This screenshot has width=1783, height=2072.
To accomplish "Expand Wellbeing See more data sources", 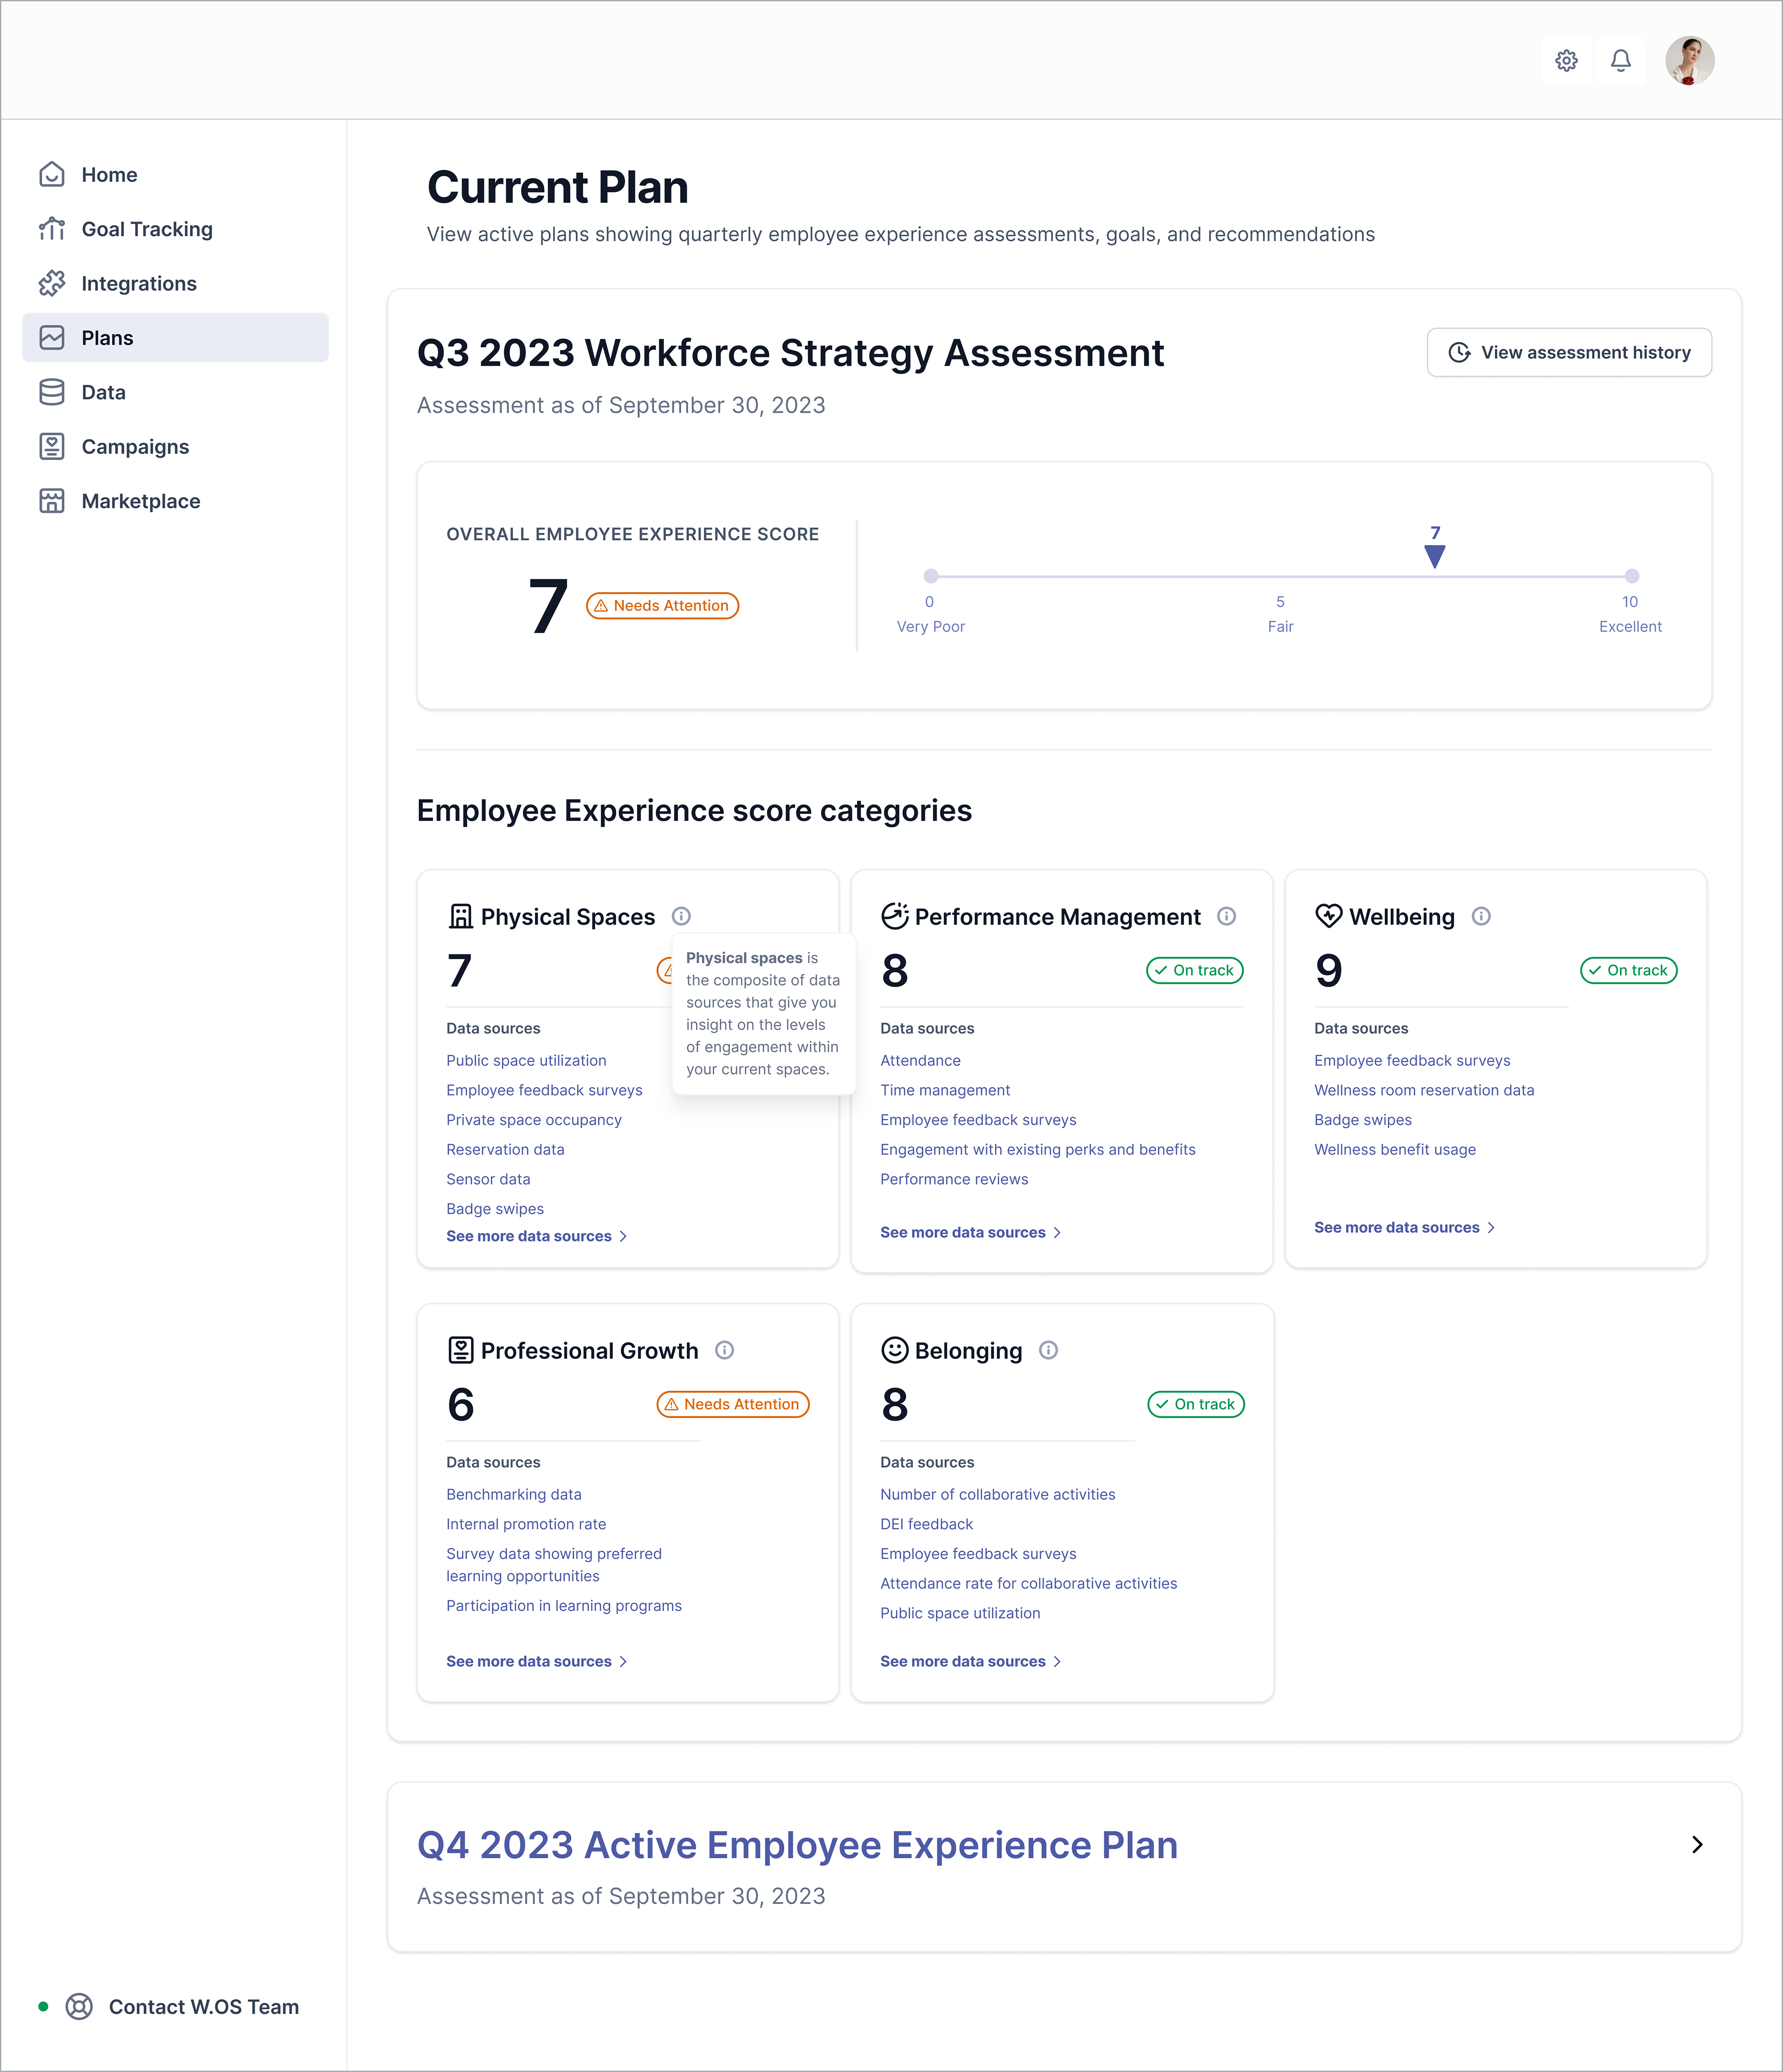I will tap(1405, 1228).
